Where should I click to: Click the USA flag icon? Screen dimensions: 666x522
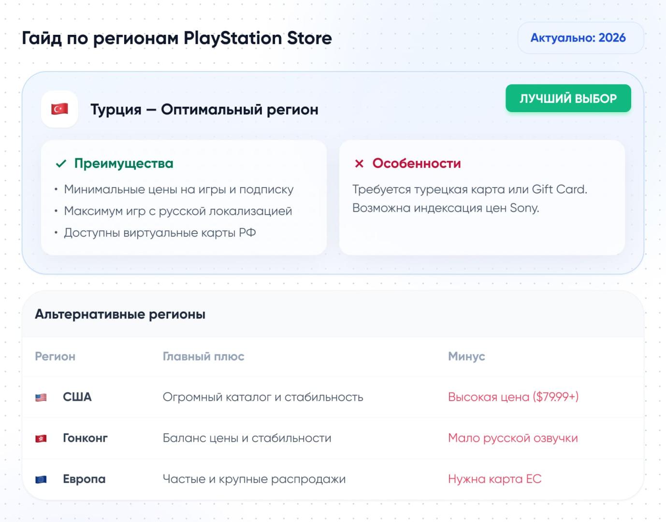(41, 397)
